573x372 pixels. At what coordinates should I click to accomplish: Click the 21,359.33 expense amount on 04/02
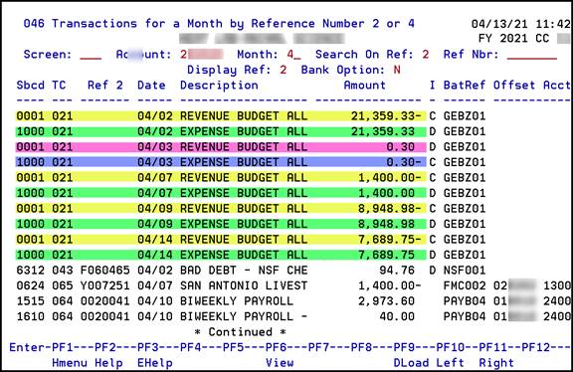(x=383, y=131)
